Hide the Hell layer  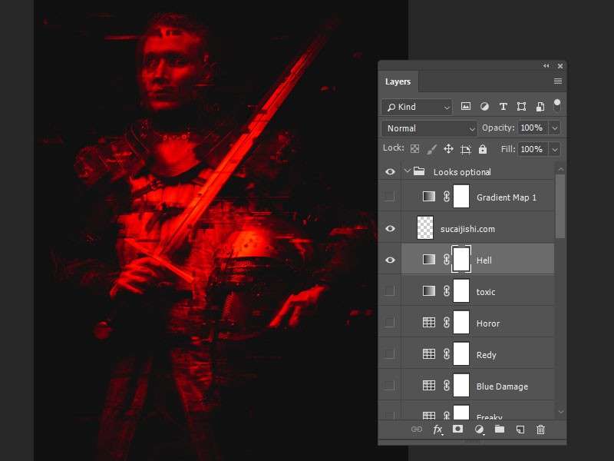pyautogui.click(x=390, y=260)
